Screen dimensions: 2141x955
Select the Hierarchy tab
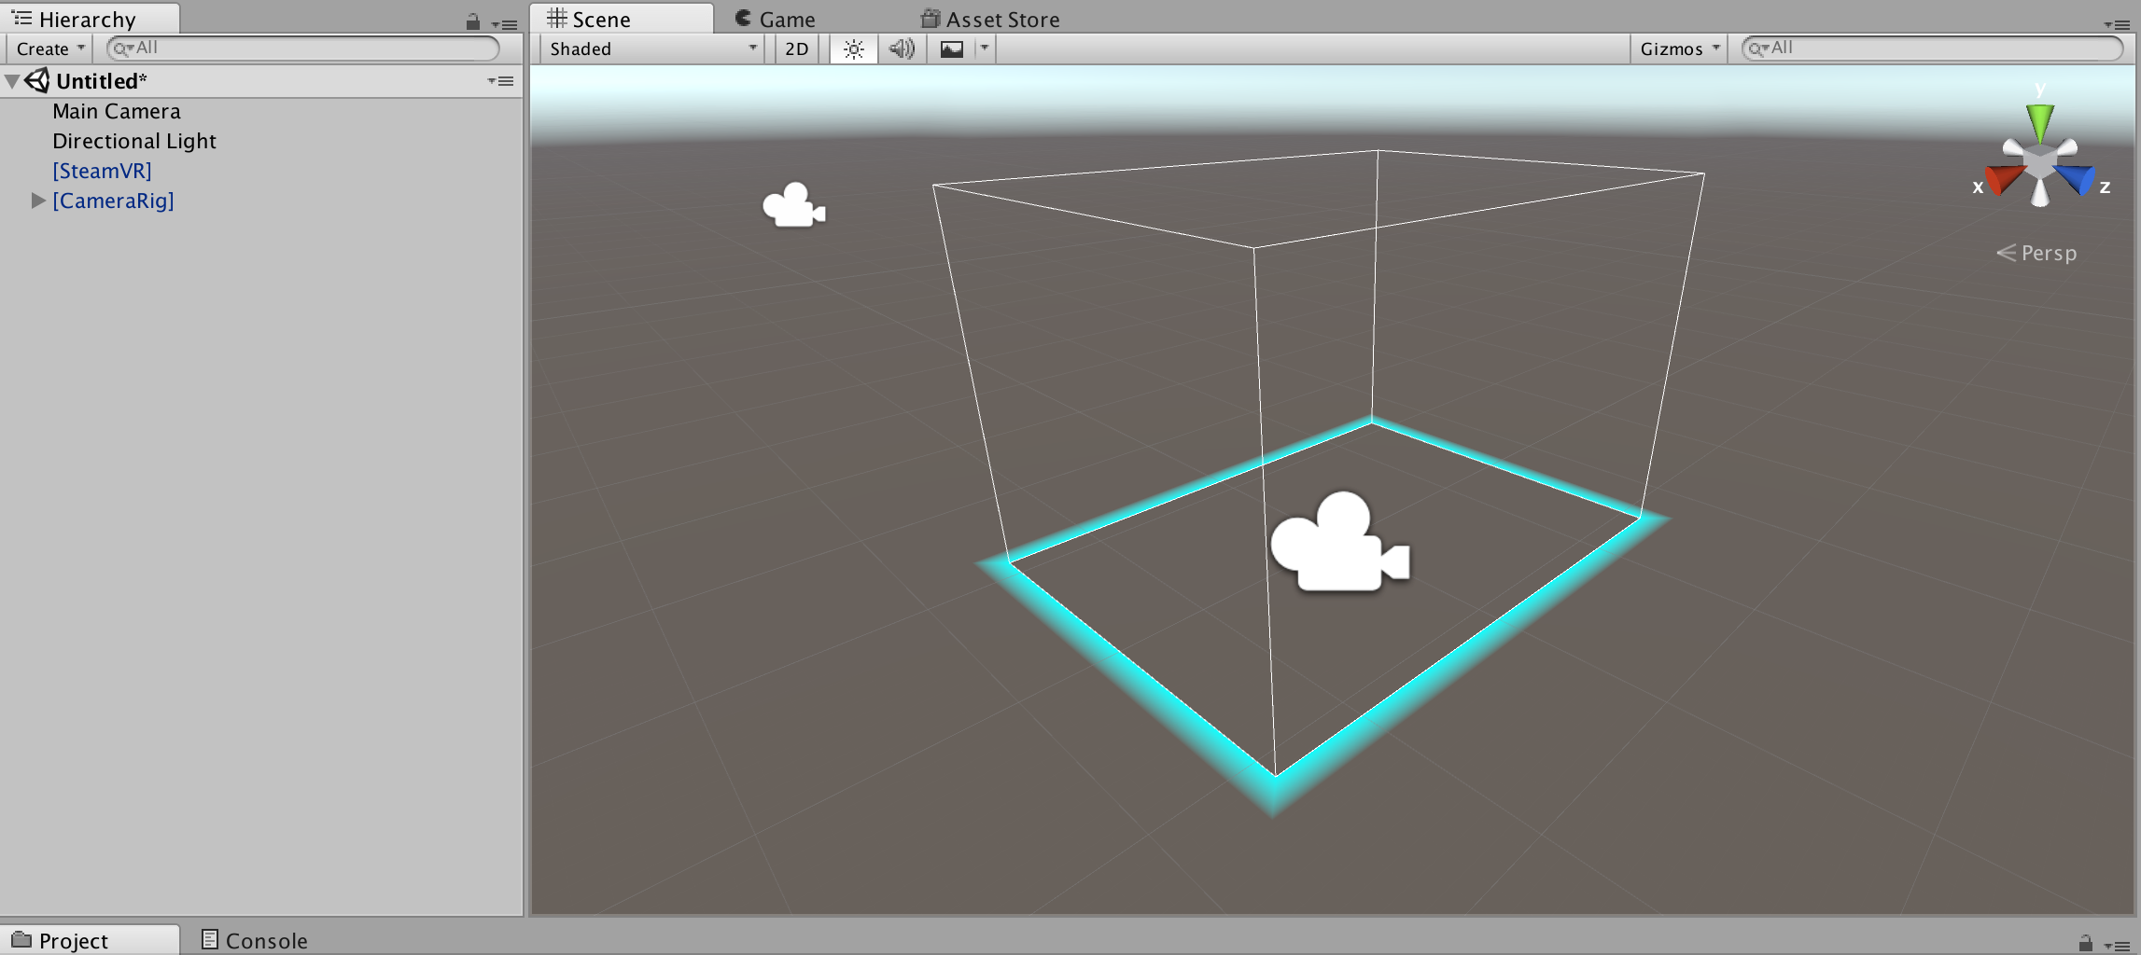tap(90, 19)
